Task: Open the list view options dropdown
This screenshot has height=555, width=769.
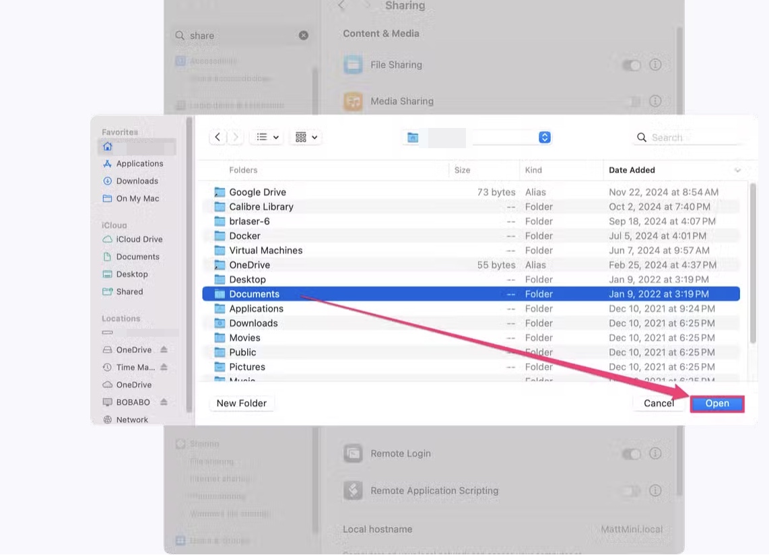Action: pyautogui.click(x=268, y=137)
